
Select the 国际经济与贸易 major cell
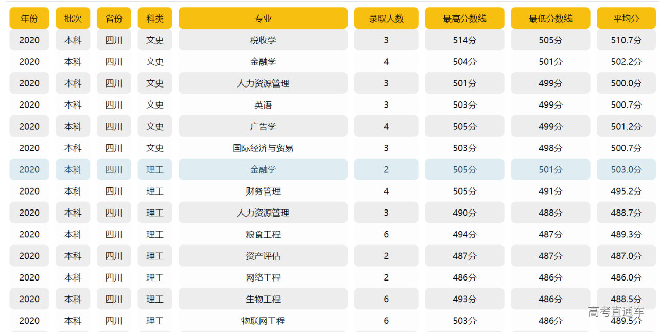coord(263,148)
